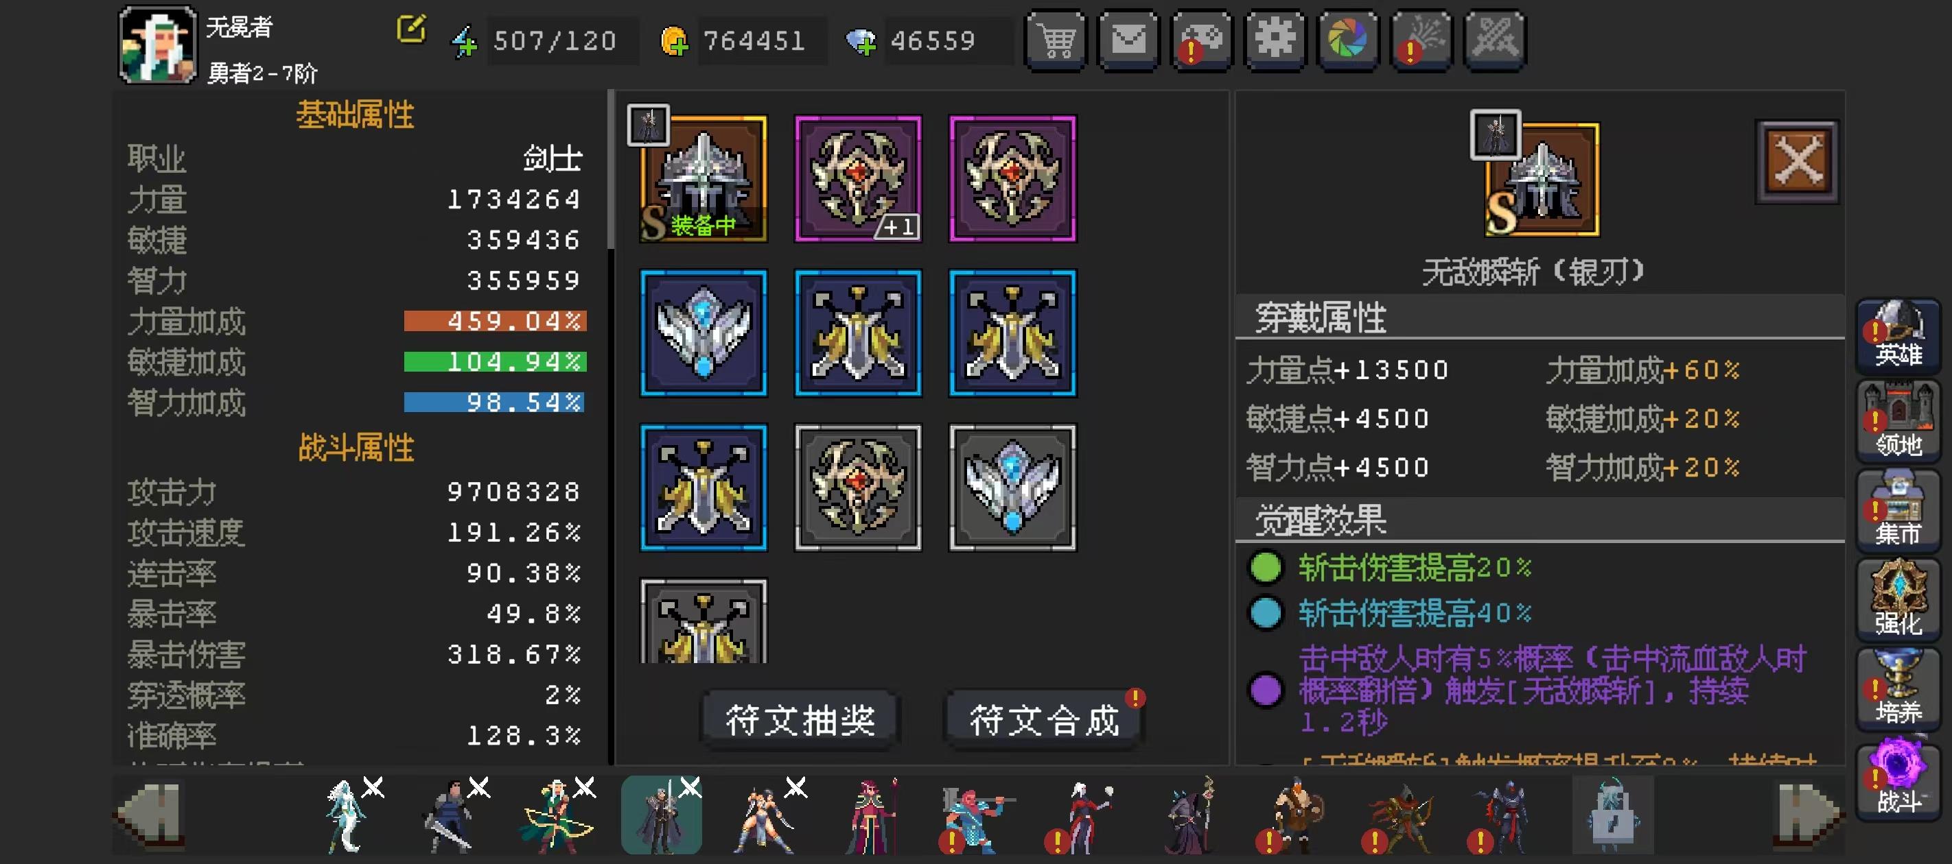1952x864 pixels.
Task: Open the gamepad controller icon
Action: 1202,40
